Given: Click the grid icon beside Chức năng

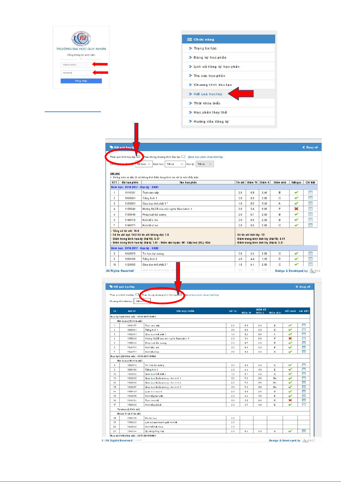Looking at the screenshot, I should [189, 39].
